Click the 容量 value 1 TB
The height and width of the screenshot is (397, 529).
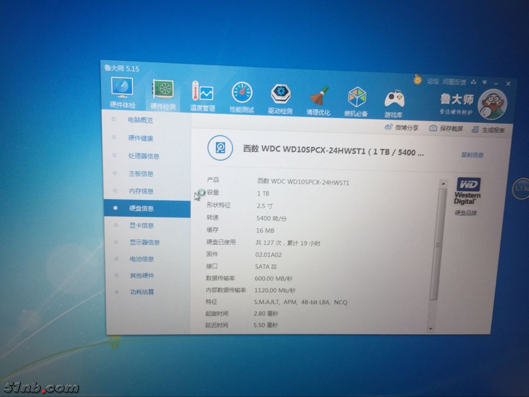pos(263,194)
